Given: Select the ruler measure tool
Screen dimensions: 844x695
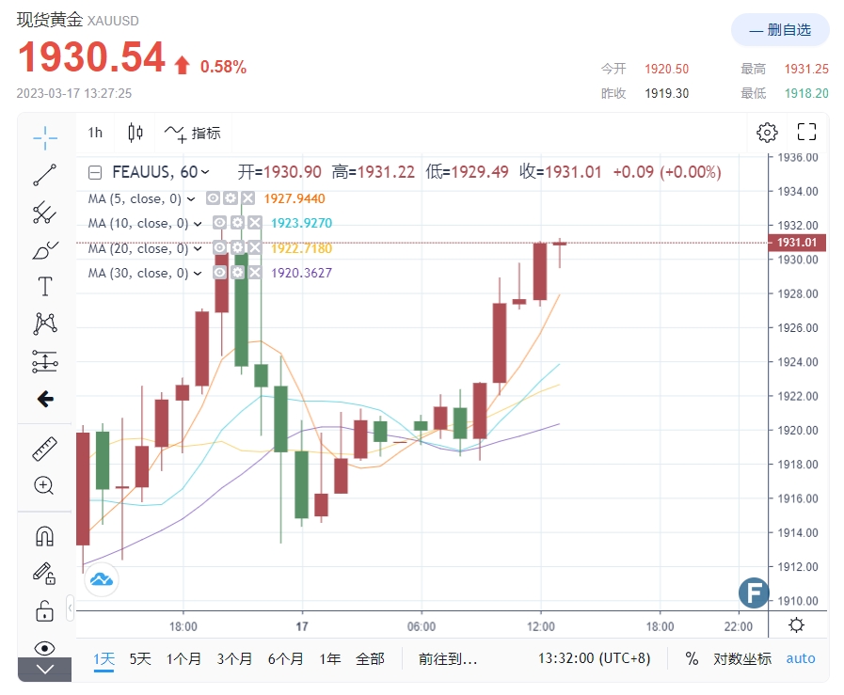Looking at the screenshot, I should 44,448.
